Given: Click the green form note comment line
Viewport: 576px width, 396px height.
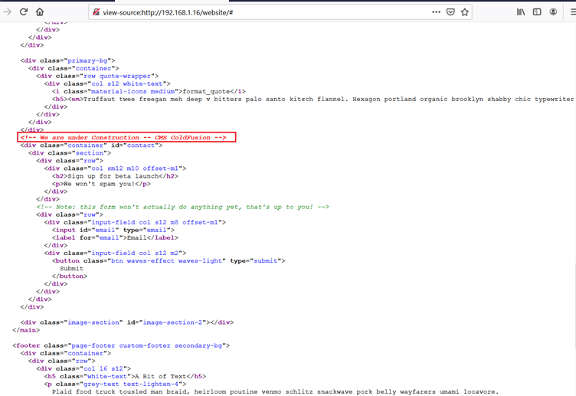Looking at the screenshot, I should point(182,207).
